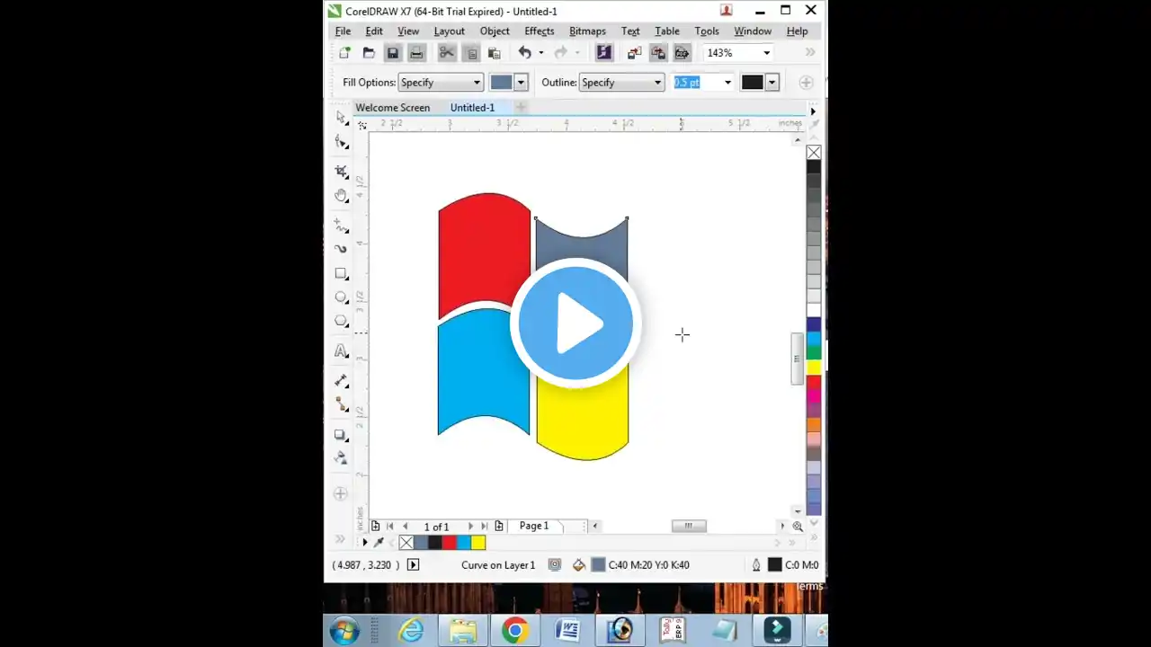This screenshot has width=1151, height=647.
Task: Click the Windows Start button
Action: click(344, 631)
